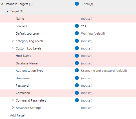Click Database Name info icon
The height and width of the screenshot is (119, 136).
click(77, 63)
